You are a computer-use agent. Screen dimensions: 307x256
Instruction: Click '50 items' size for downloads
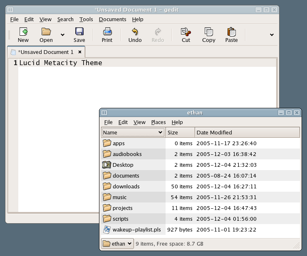pos(182,186)
